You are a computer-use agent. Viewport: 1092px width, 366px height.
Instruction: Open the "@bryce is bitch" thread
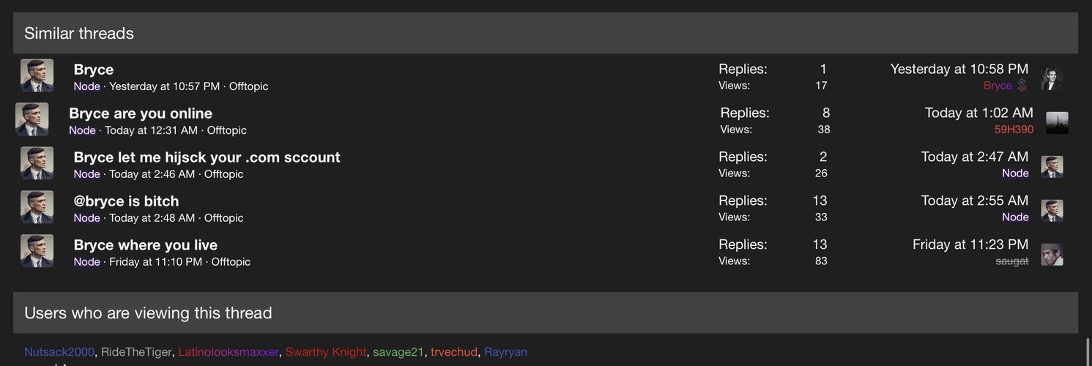(x=126, y=201)
